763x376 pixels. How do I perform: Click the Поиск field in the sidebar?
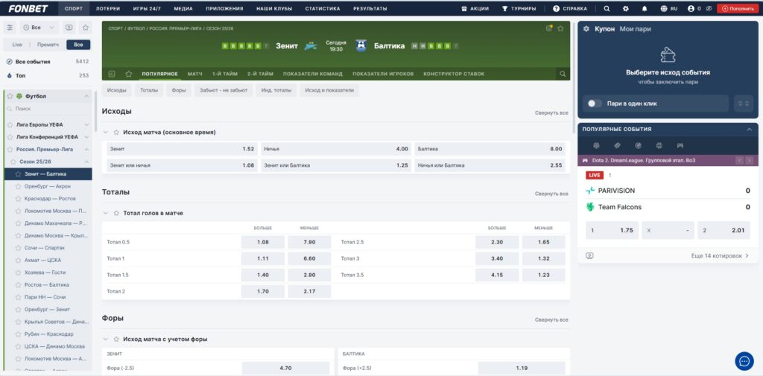click(48, 109)
